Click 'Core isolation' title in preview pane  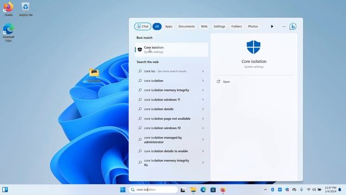click(254, 61)
